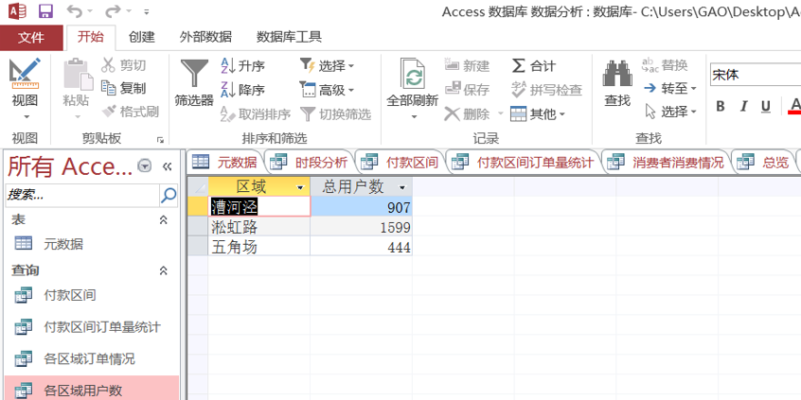Sort ascending with 升序 button
The height and width of the screenshot is (400, 801).
click(x=242, y=66)
